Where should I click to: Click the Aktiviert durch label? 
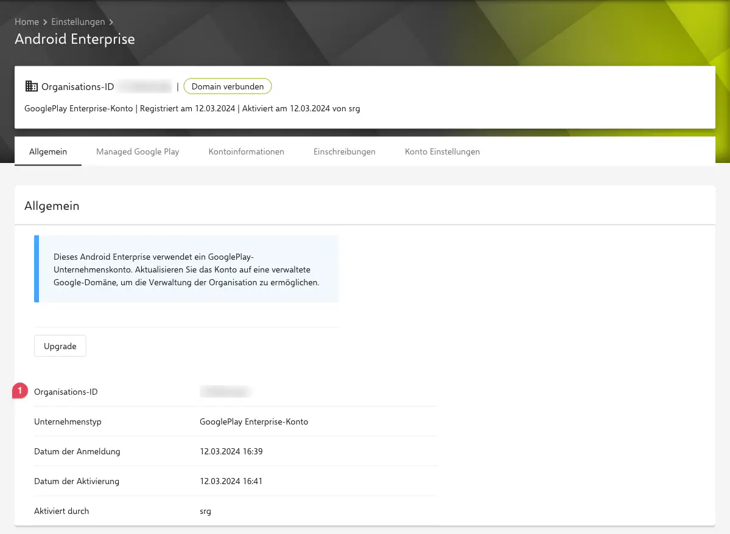tap(61, 511)
